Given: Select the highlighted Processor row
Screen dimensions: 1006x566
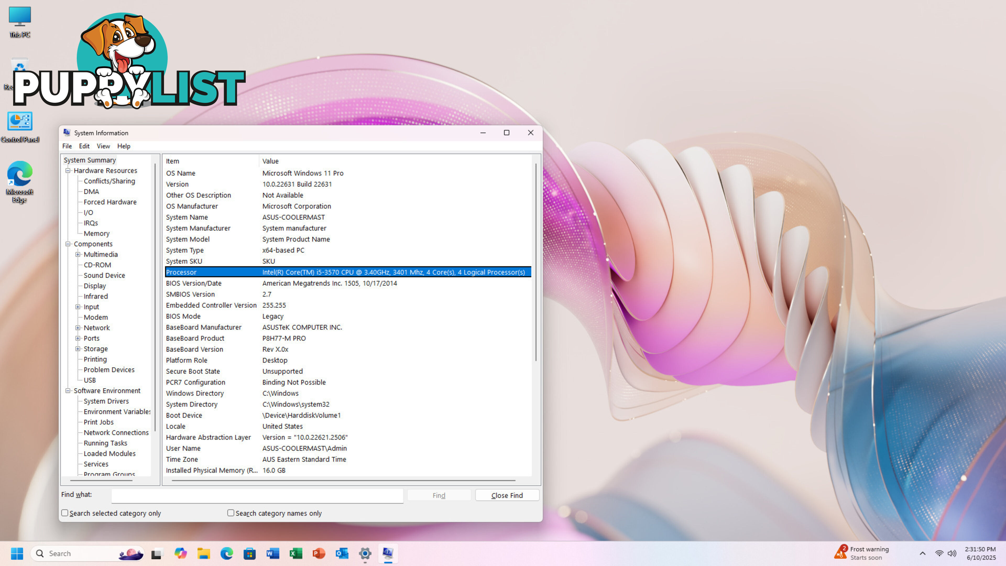Looking at the screenshot, I should pos(348,272).
